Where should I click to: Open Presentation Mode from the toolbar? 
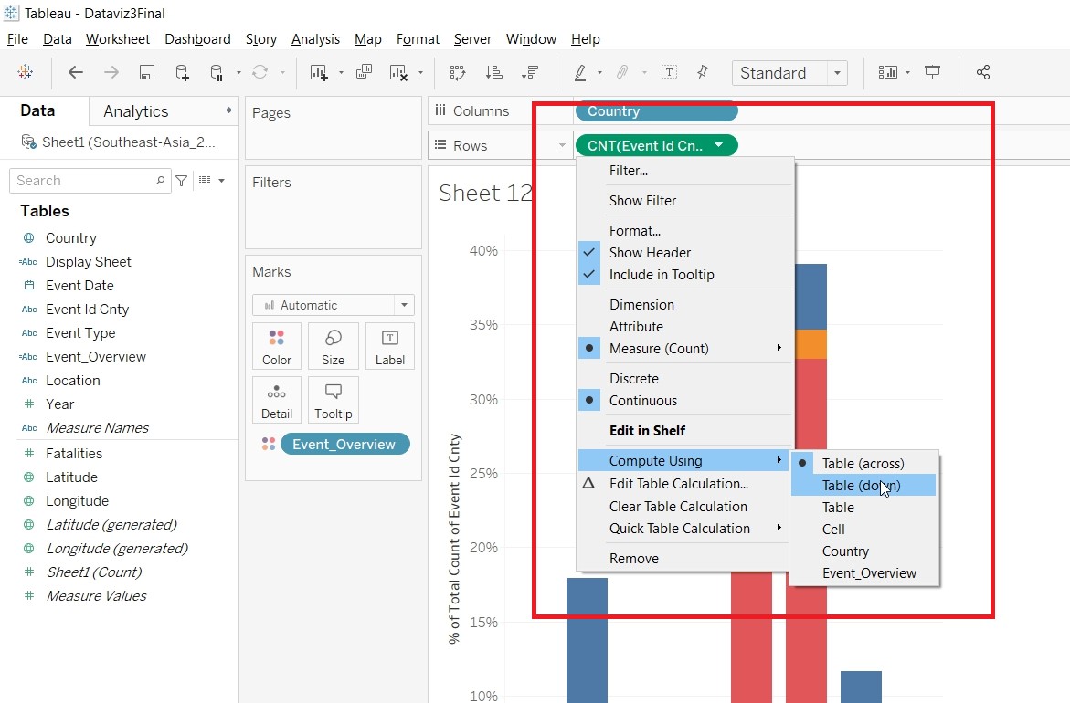point(933,73)
